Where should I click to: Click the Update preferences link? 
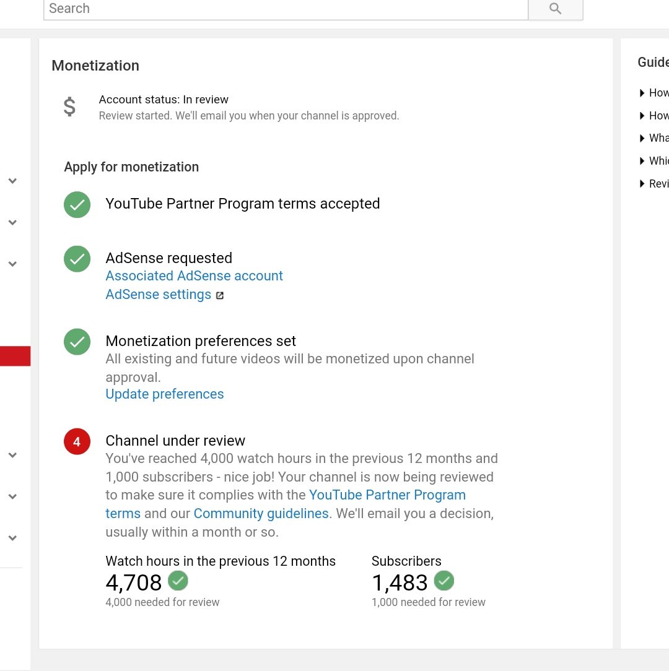[165, 394]
